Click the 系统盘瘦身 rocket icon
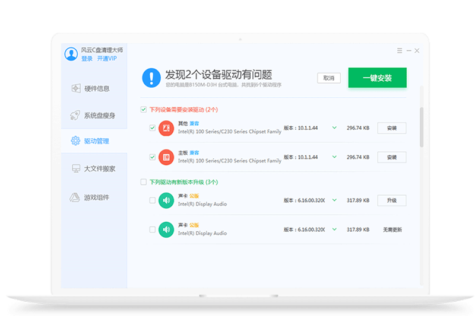Viewport: 475px width, 316px height. click(75, 115)
